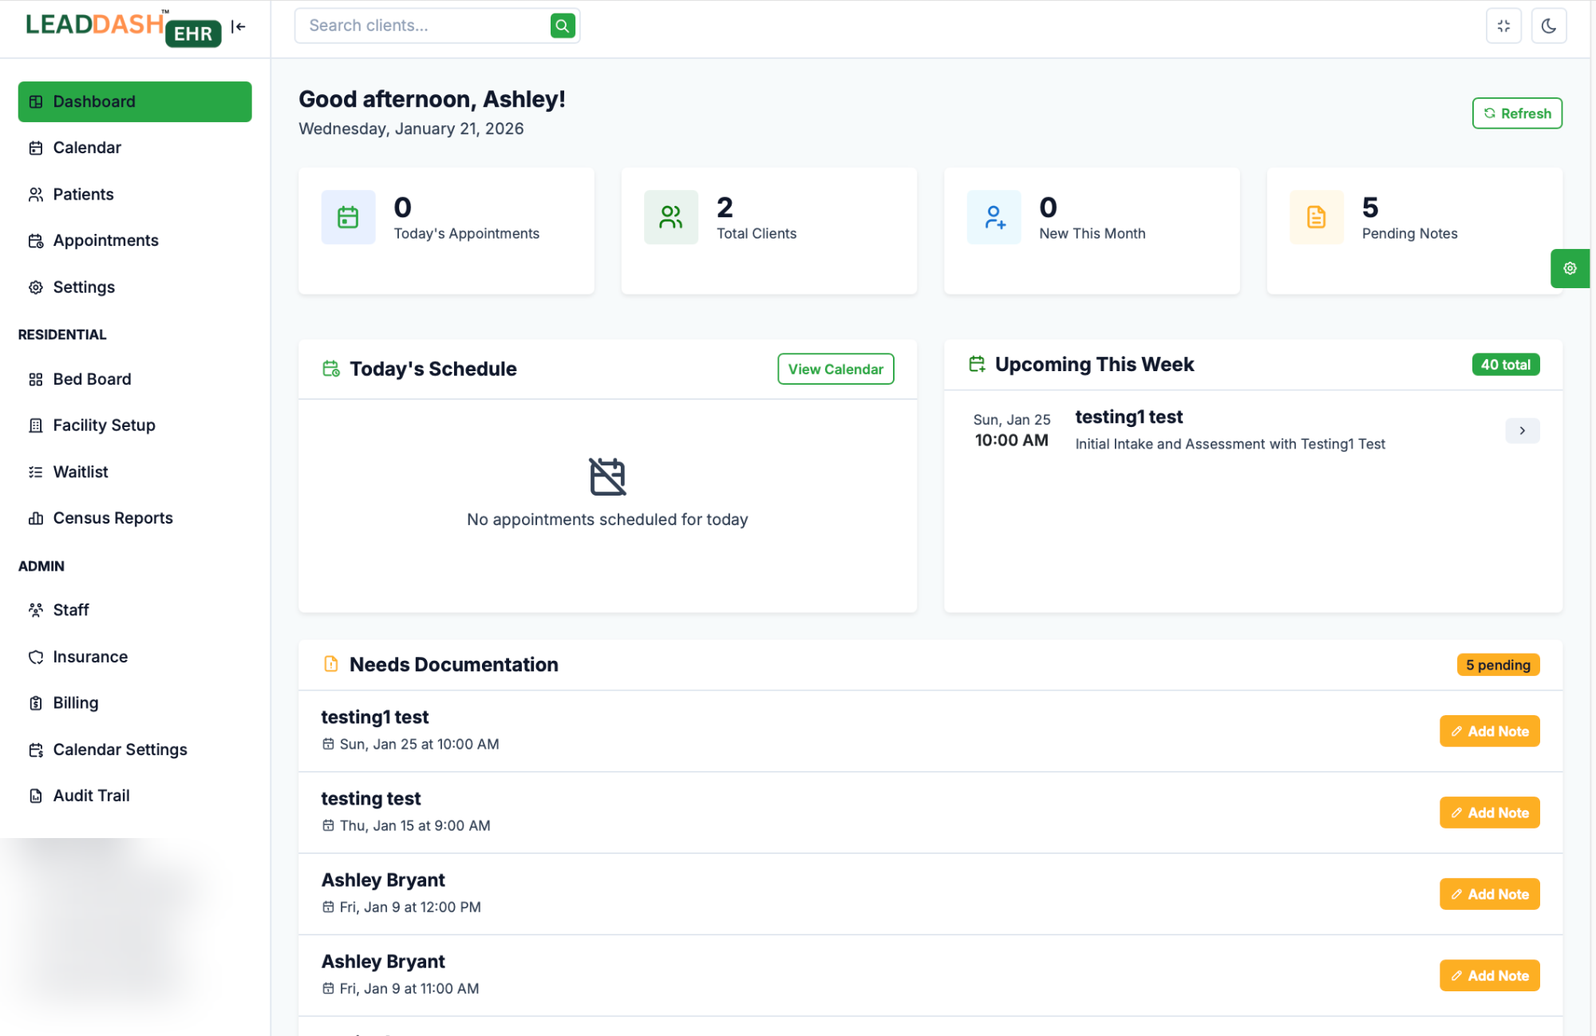The image size is (1596, 1036).
Task: Click the Total Clients people icon
Action: 670,217
